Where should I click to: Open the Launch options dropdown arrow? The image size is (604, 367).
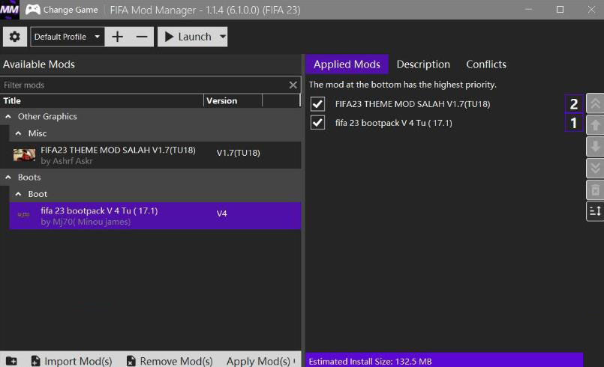coord(223,37)
